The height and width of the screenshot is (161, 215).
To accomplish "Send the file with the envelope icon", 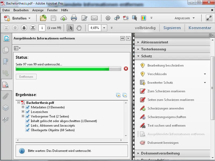I will (94, 18).
